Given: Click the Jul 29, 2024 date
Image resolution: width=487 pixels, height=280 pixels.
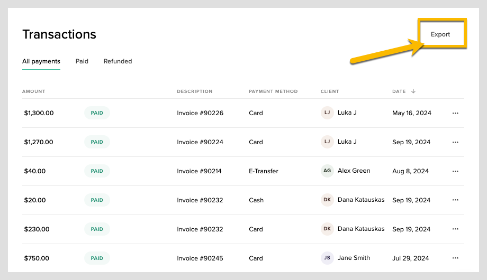Looking at the screenshot, I should (x=410, y=258).
